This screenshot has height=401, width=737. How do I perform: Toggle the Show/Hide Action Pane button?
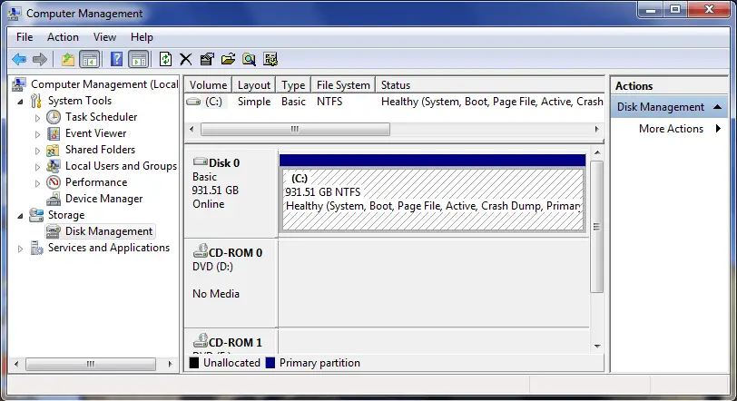pos(138,59)
